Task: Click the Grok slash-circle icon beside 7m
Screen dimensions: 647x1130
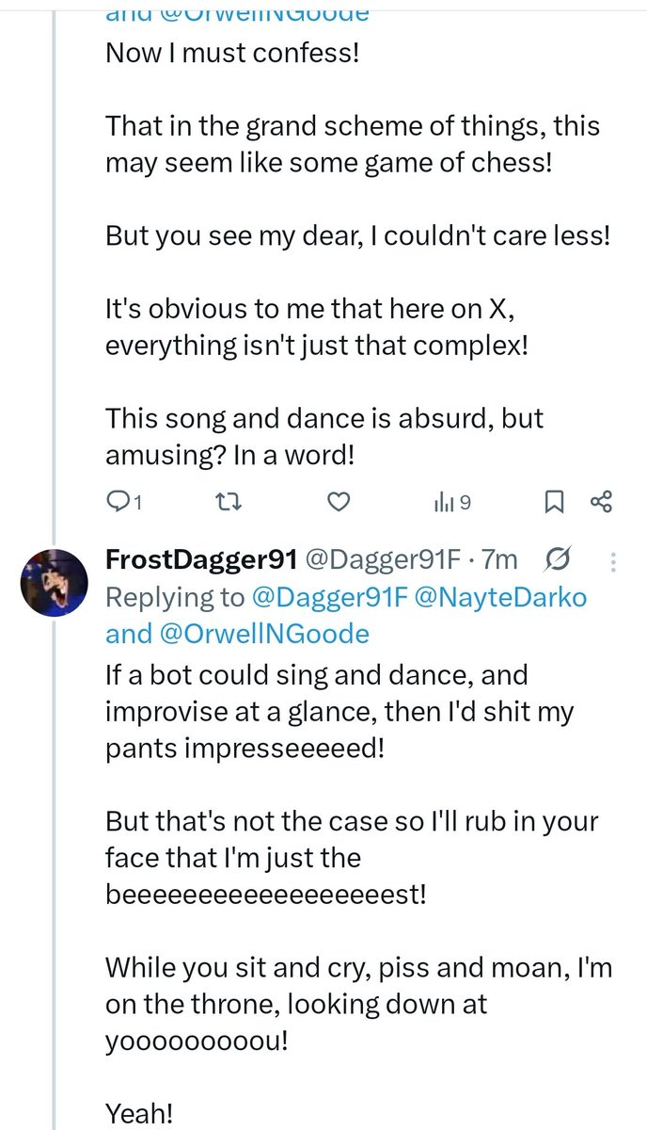Action: pyautogui.click(x=556, y=560)
